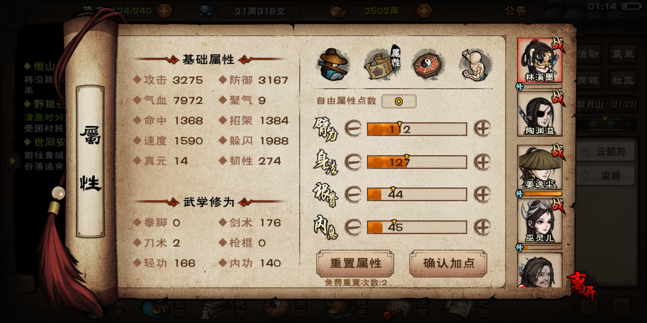Increase 内息 with the plus button

482,227
